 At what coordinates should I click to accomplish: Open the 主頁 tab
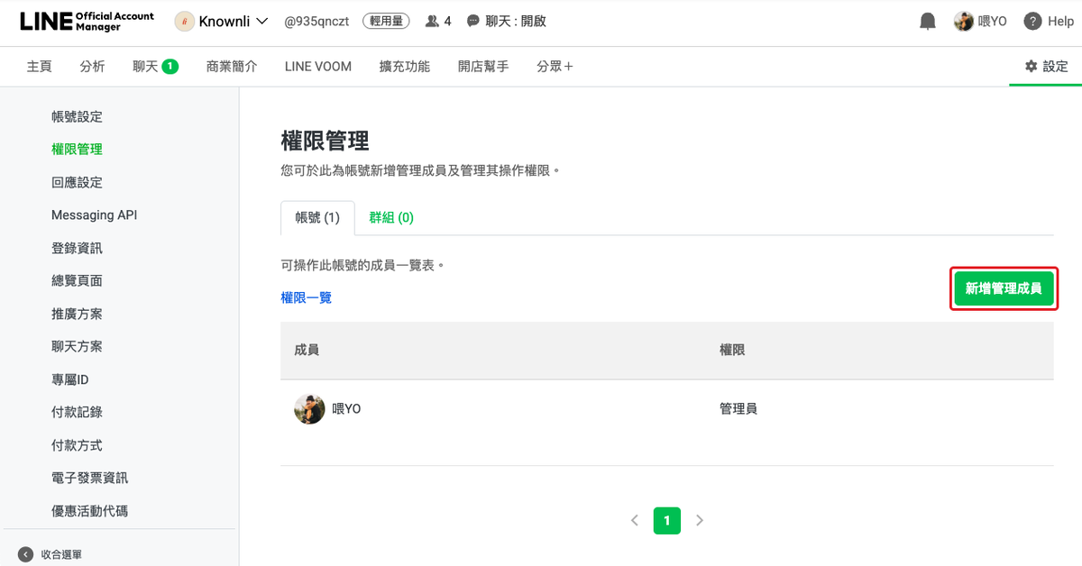click(39, 67)
